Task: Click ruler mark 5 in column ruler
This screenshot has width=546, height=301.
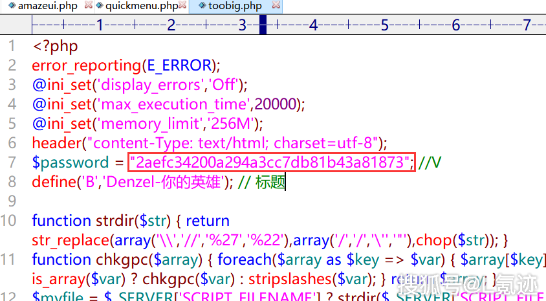Action: click(x=384, y=25)
